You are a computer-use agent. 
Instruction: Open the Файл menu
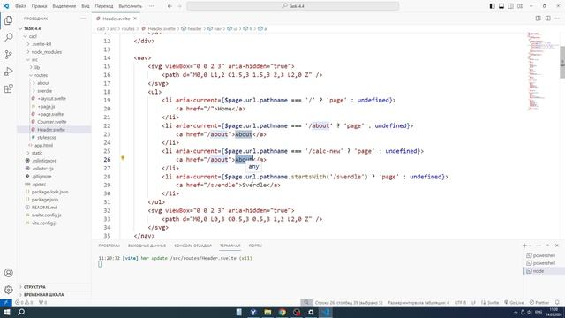click(20, 6)
